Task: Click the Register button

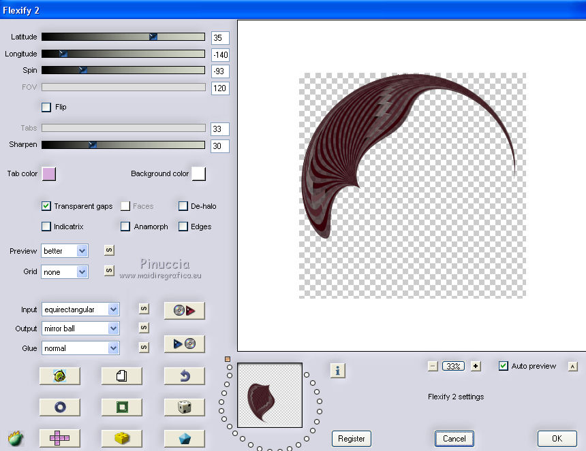Action: tap(352, 439)
